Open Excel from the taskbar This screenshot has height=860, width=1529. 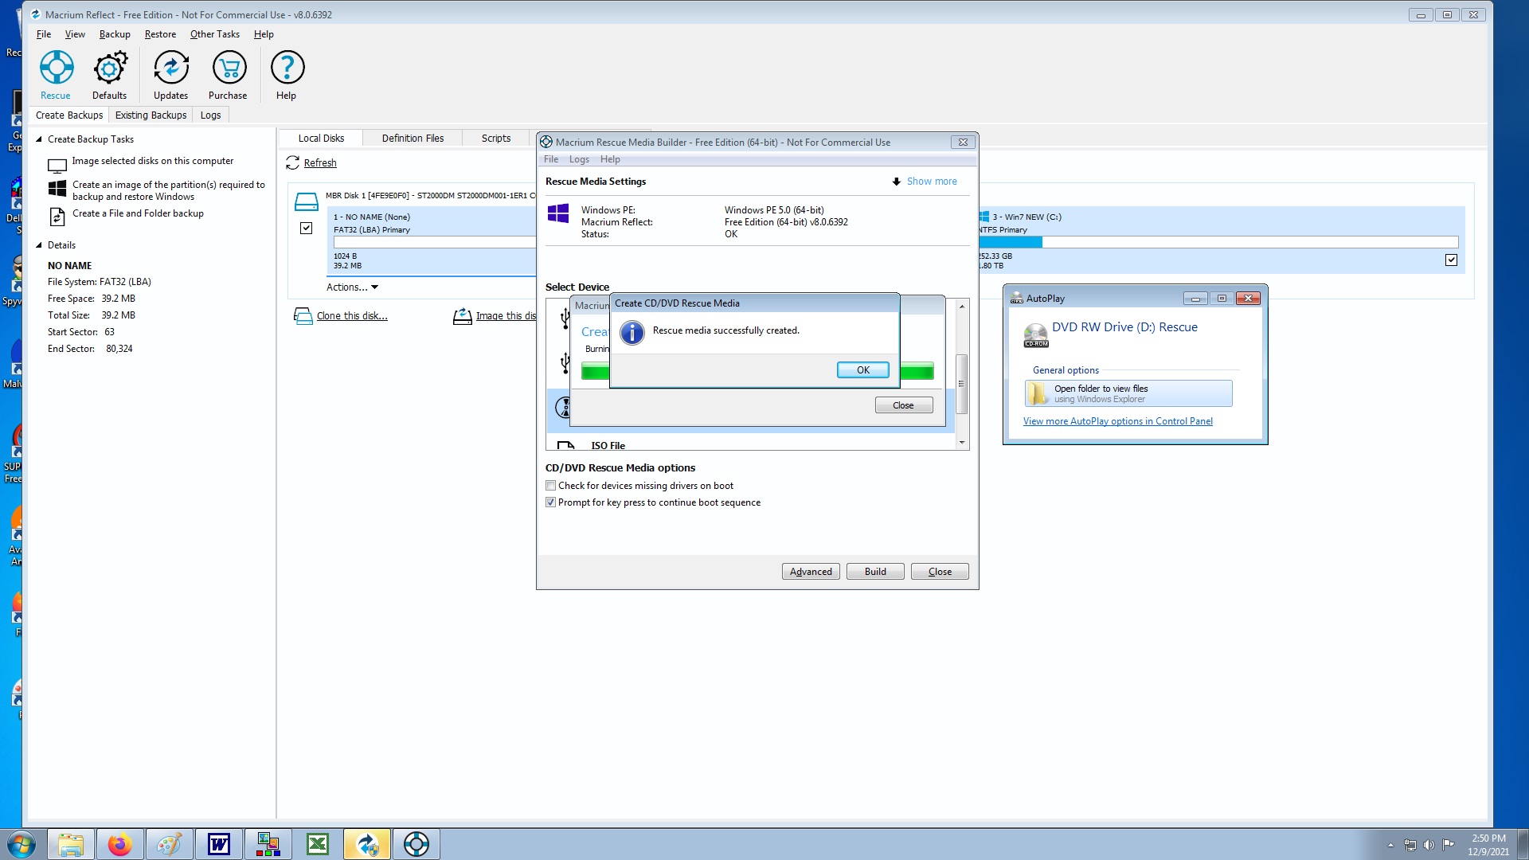(318, 844)
